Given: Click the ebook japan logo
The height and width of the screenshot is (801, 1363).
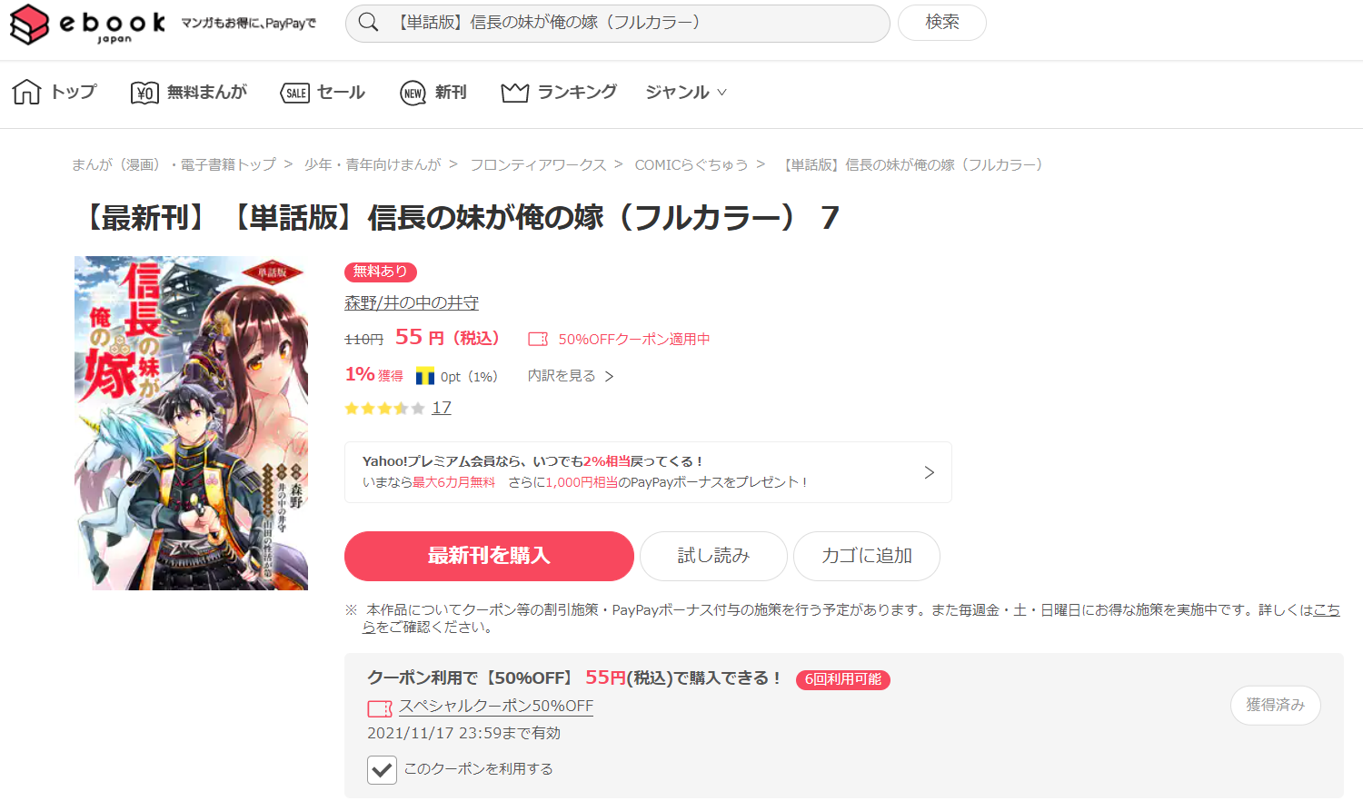Looking at the screenshot, I should pyautogui.click(x=87, y=25).
